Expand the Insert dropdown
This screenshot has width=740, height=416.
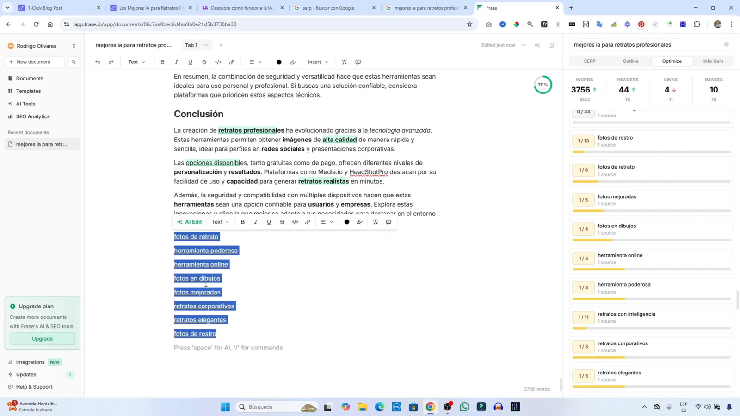pos(317,61)
